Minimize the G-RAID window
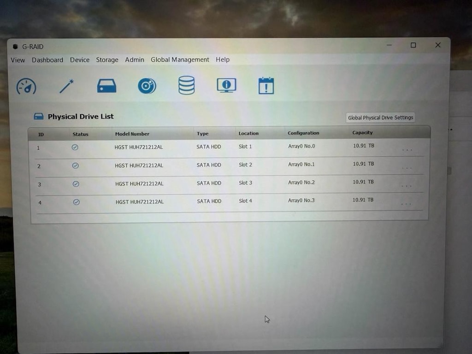 pos(389,45)
